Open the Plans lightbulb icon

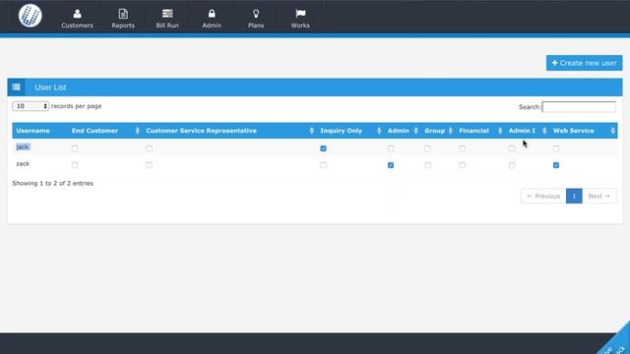(256, 14)
